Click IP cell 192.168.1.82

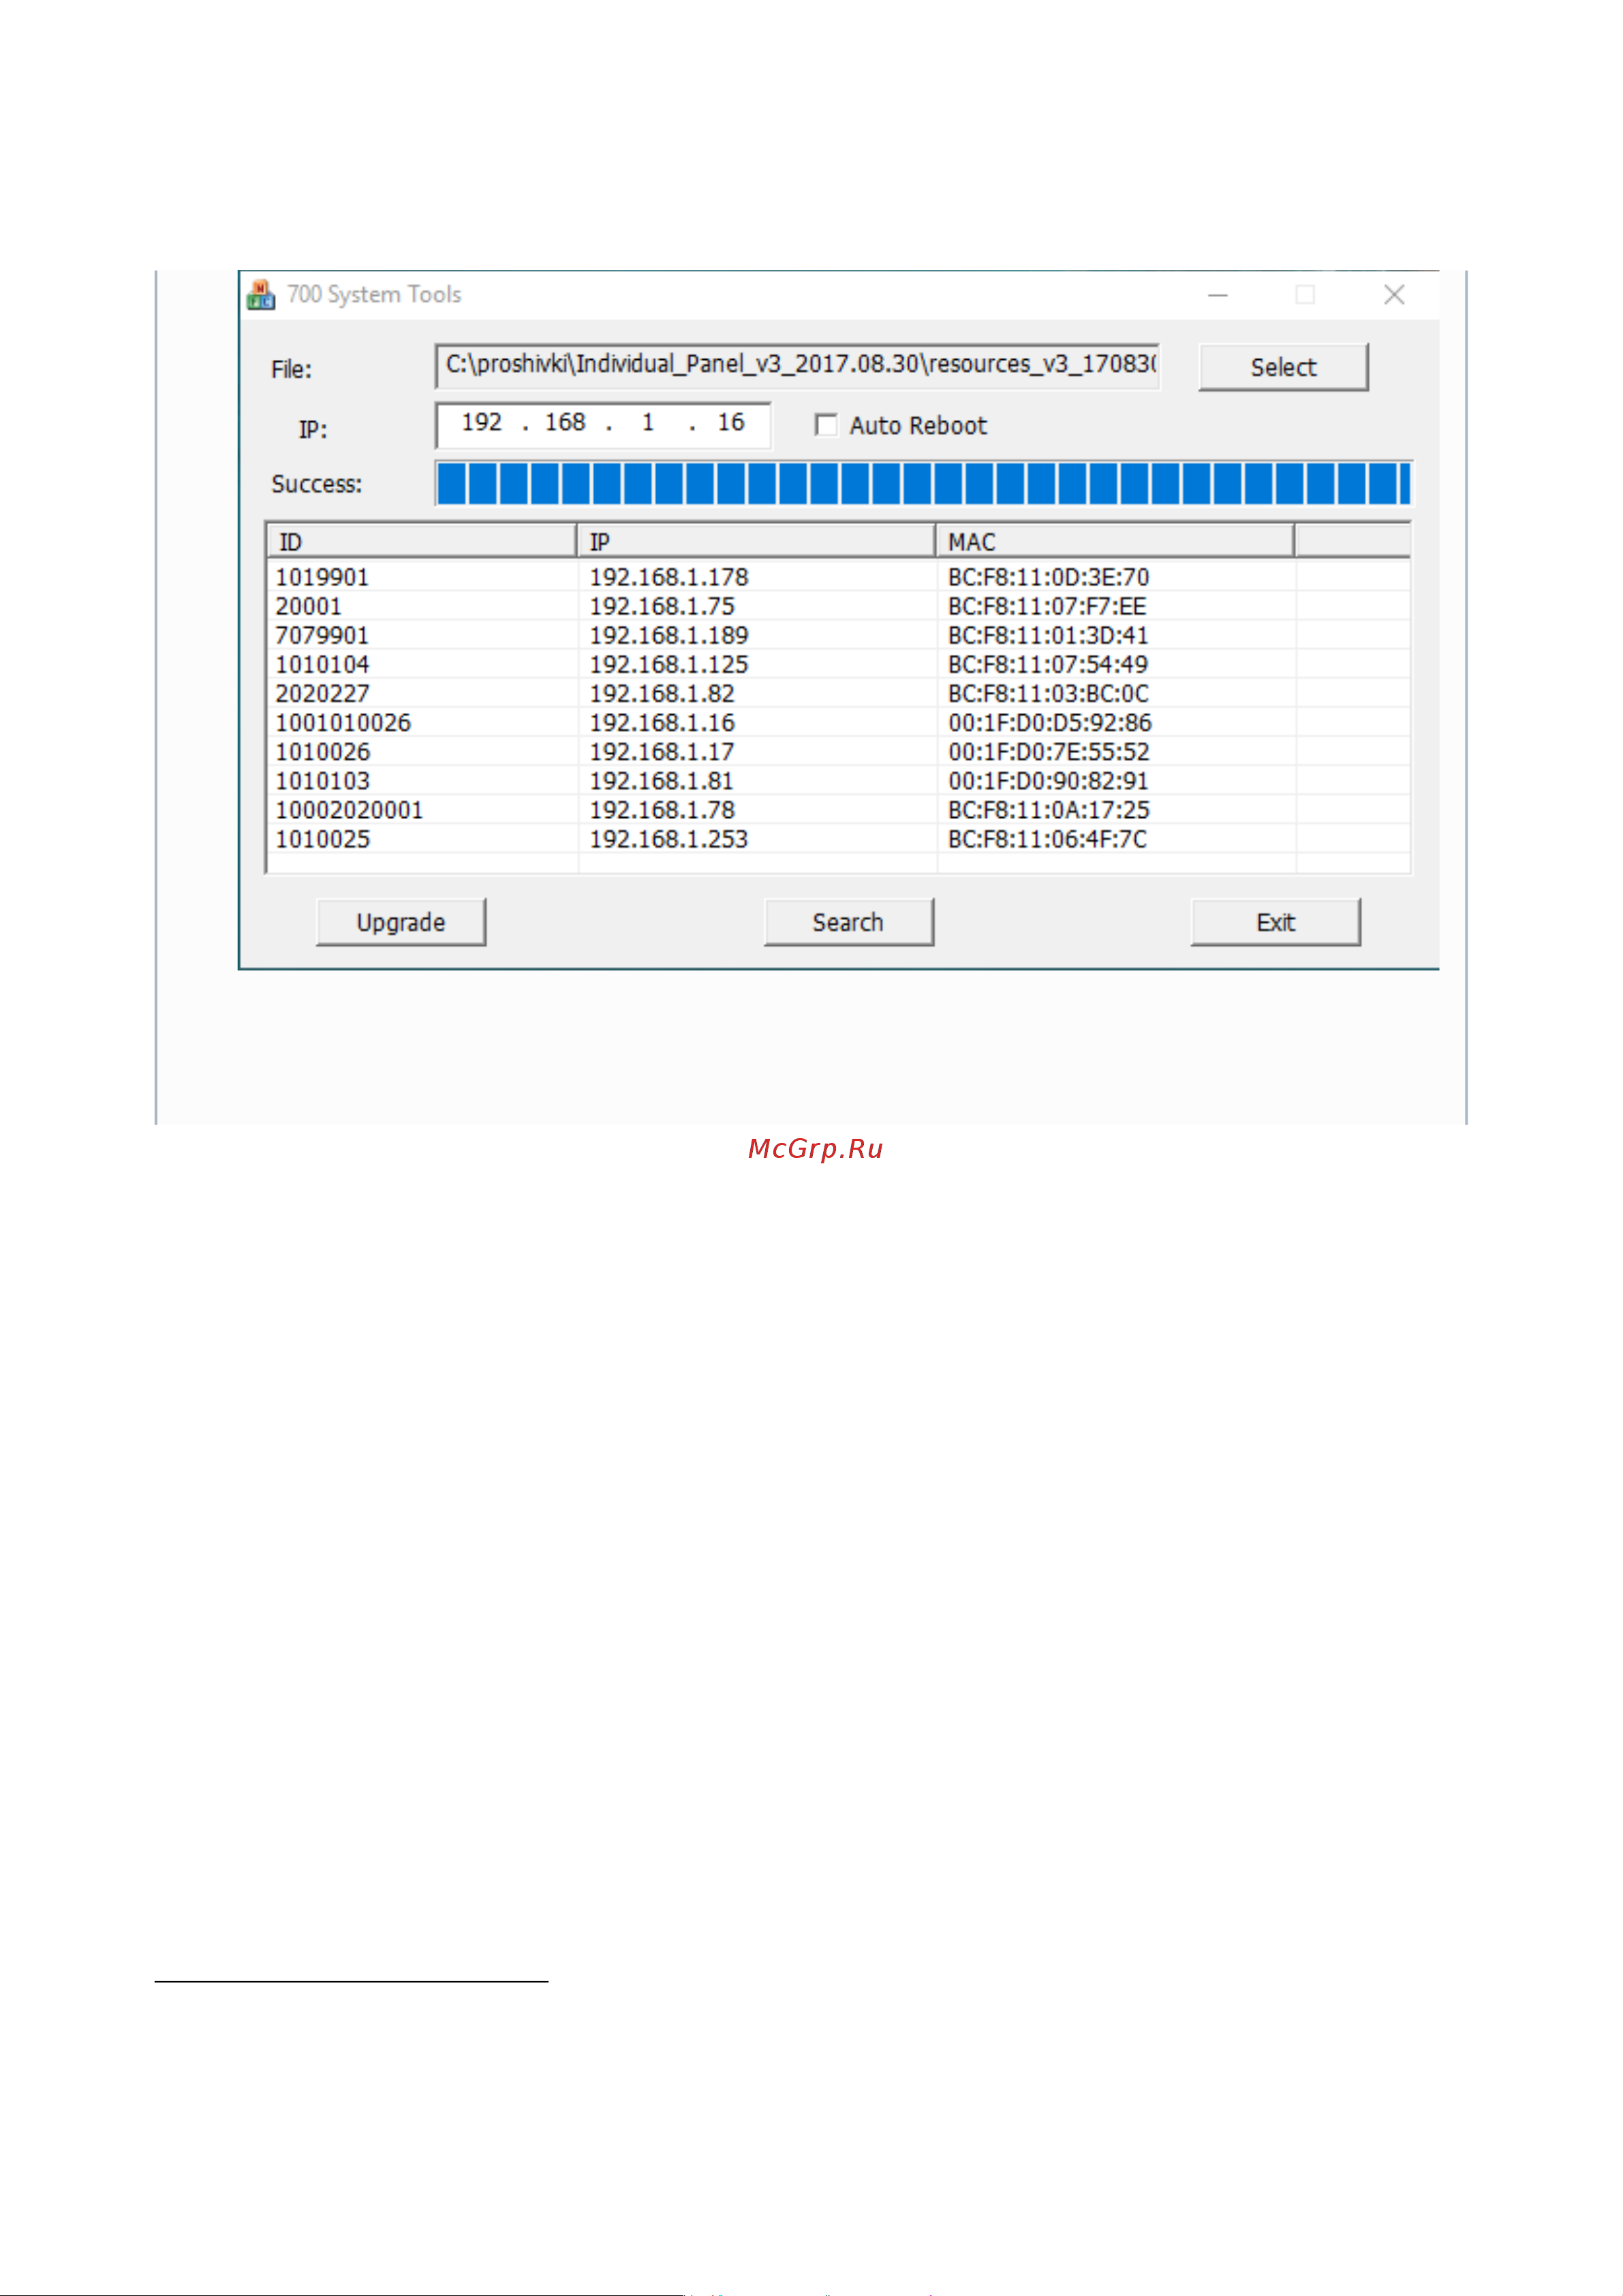(662, 693)
